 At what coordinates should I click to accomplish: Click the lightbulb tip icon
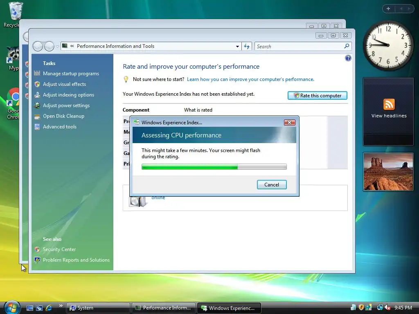point(126,79)
